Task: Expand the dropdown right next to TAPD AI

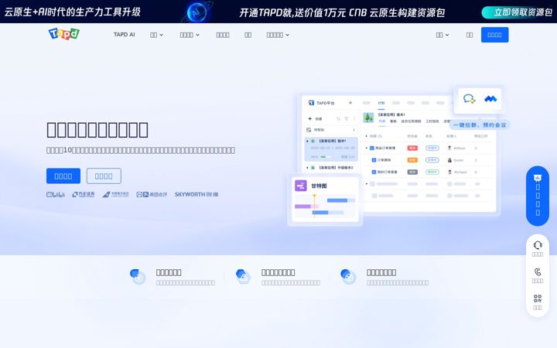Action: click(156, 35)
